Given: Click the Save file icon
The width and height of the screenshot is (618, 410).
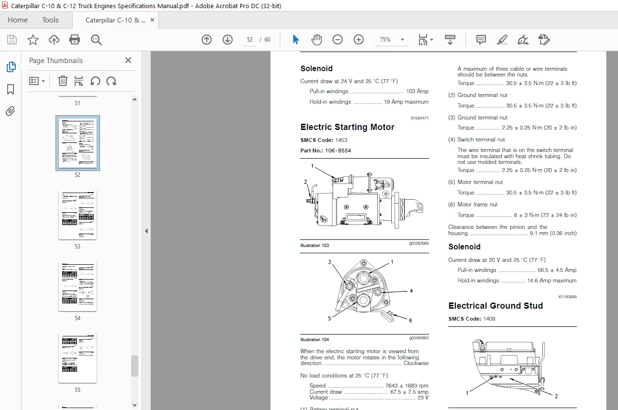Looking at the screenshot, I should 11,40.
